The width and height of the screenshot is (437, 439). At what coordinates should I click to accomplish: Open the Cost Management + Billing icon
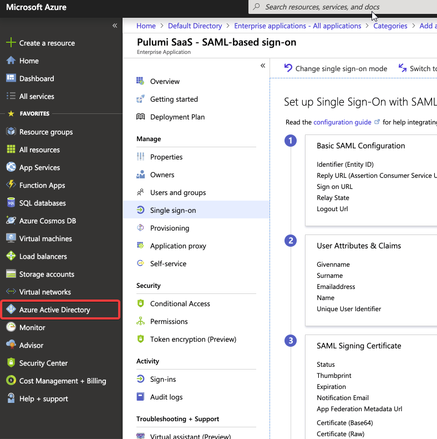click(x=11, y=380)
